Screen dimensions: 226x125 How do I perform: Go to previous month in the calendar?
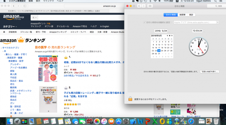167,36
